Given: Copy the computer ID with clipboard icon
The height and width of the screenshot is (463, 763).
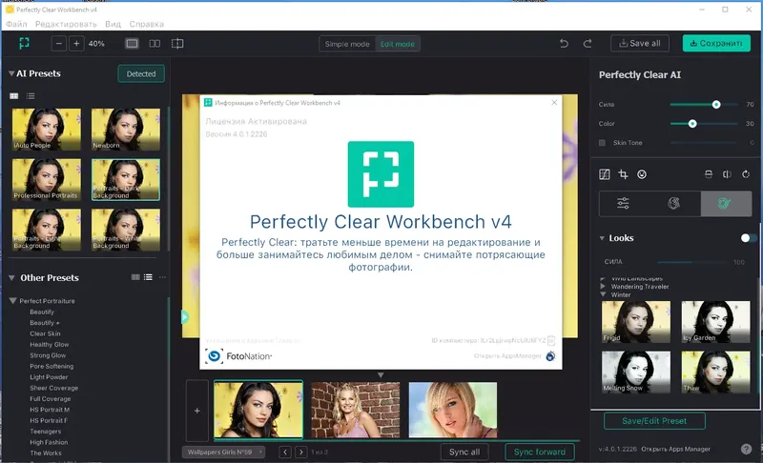Looking at the screenshot, I should tap(551, 340).
